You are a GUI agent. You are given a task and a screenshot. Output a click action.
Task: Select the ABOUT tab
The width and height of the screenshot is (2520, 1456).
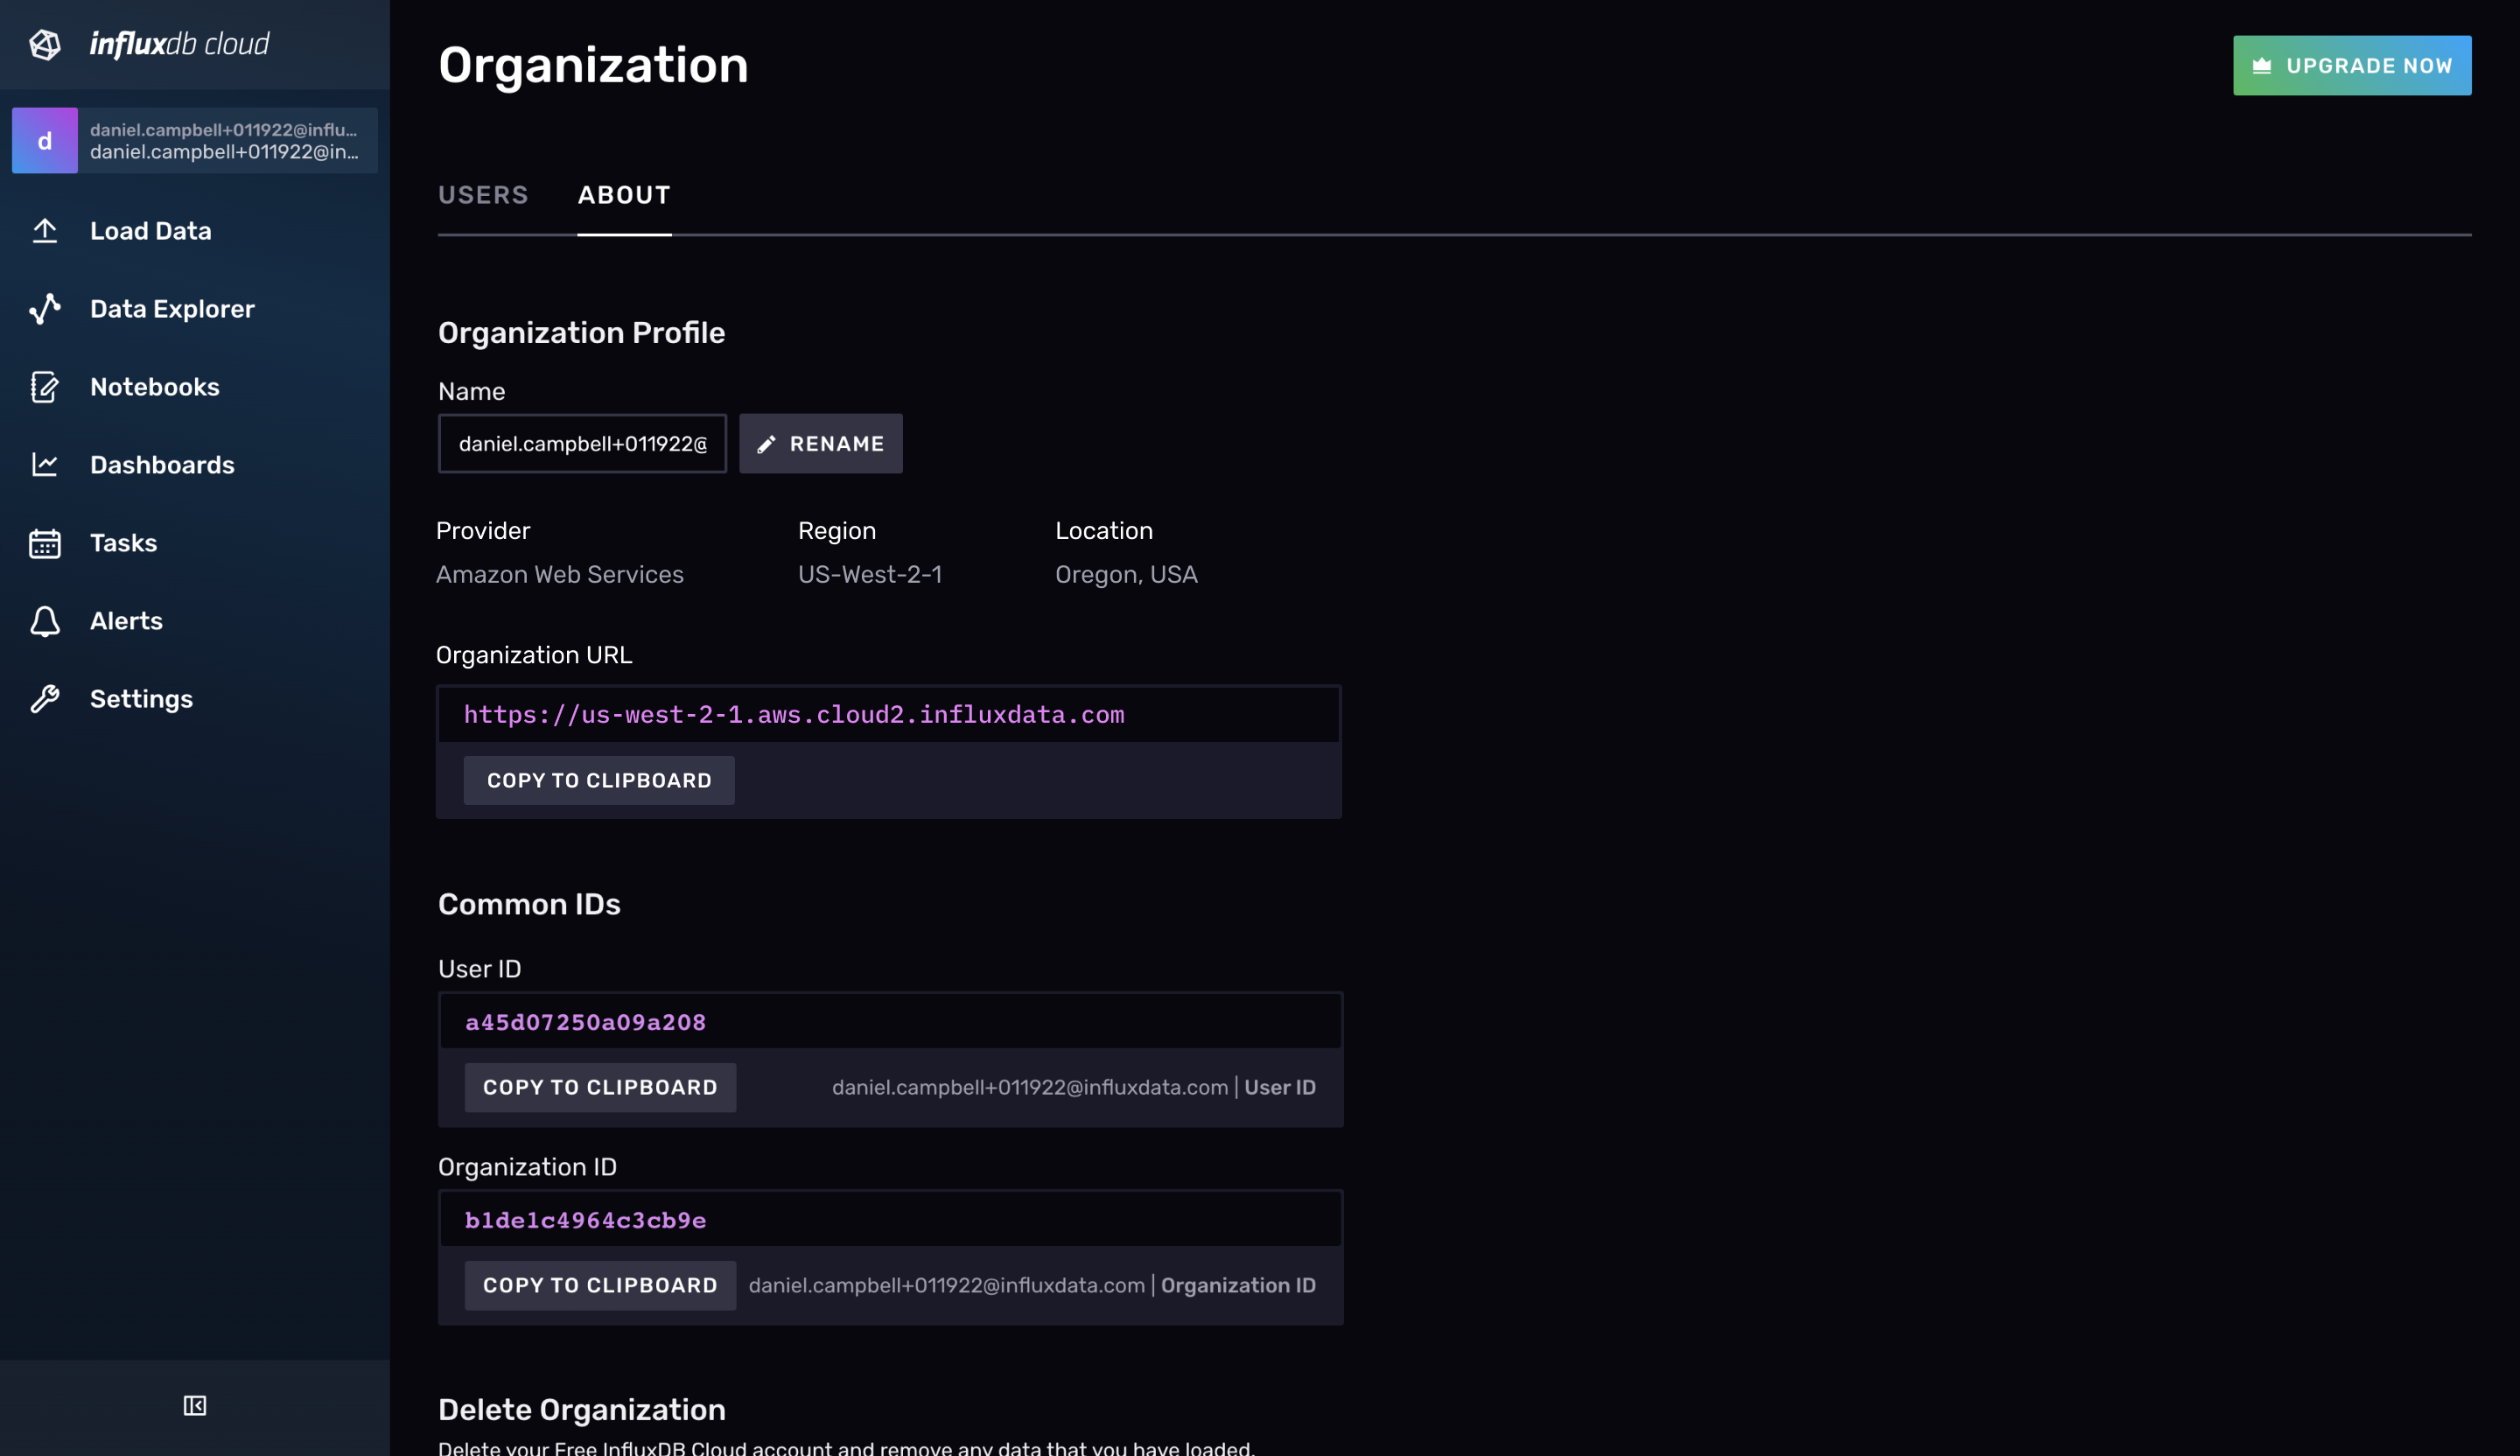point(624,195)
